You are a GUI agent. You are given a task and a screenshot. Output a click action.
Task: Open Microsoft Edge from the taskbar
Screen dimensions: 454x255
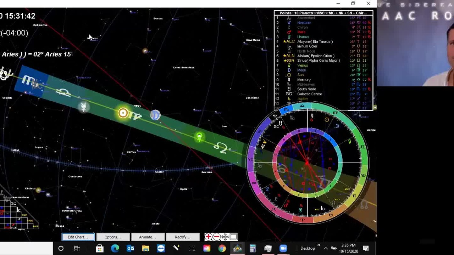115,248
